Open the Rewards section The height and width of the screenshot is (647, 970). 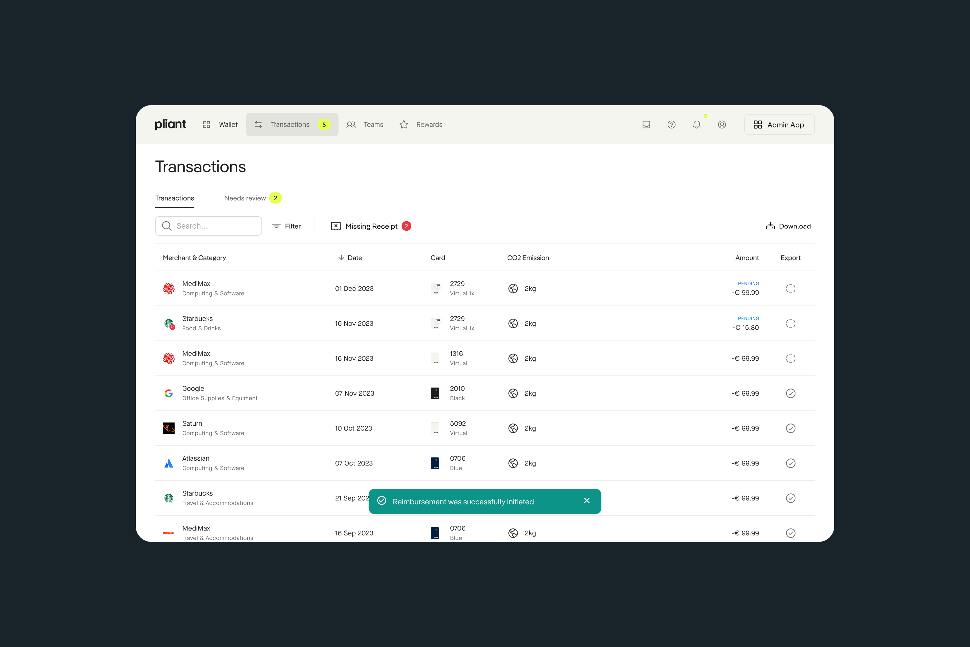click(421, 125)
